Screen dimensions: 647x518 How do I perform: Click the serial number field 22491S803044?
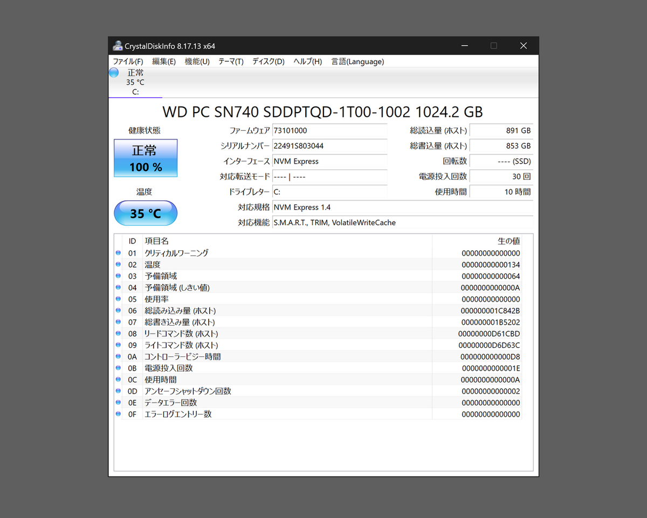(329, 146)
